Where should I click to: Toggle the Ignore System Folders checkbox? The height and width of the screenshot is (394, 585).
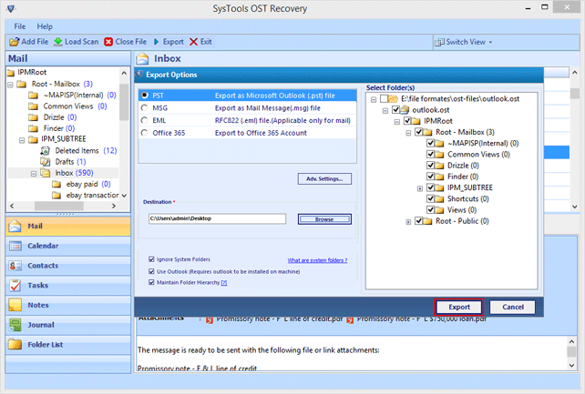pyautogui.click(x=151, y=259)
